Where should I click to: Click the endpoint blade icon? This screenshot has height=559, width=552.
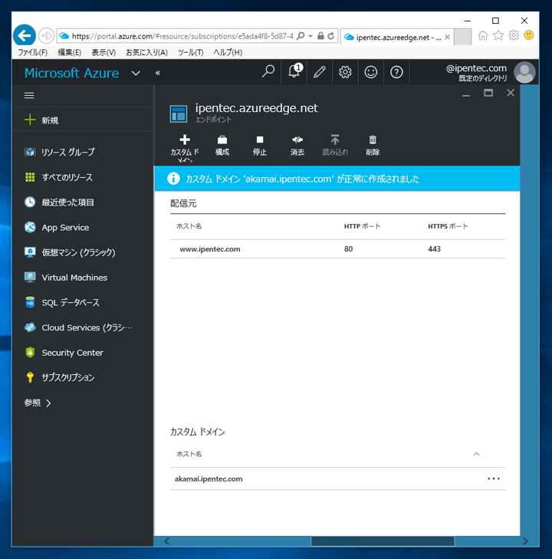[179, 113]
